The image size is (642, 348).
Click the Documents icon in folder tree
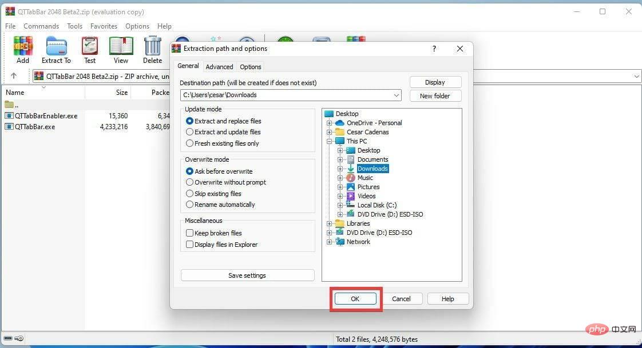coord(351,159)
